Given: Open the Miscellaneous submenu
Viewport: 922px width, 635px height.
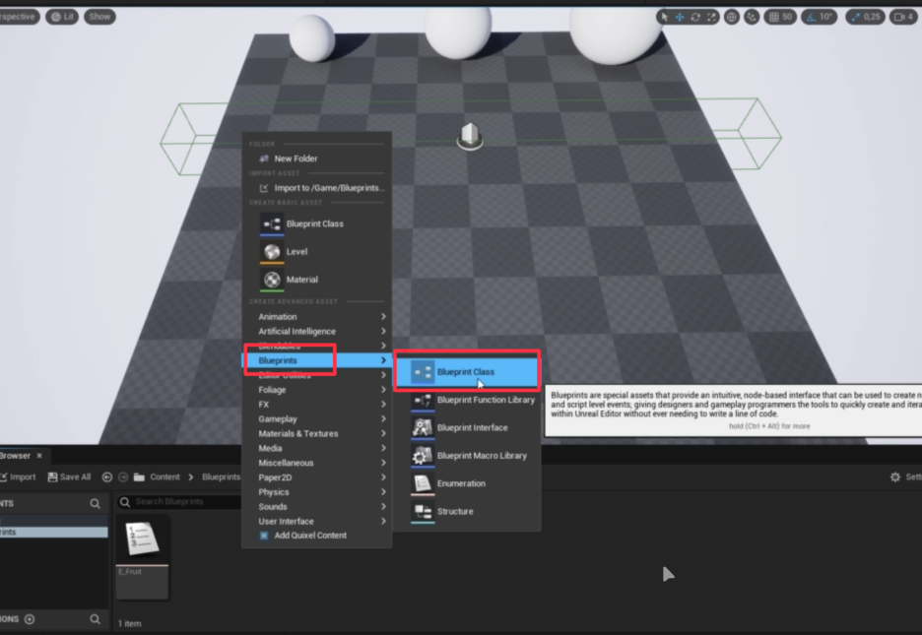Looking at the screenshot, I should [x=317, y=463].
